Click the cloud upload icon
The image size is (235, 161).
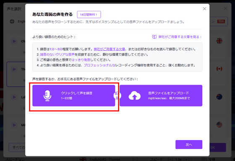pos(135,96)
